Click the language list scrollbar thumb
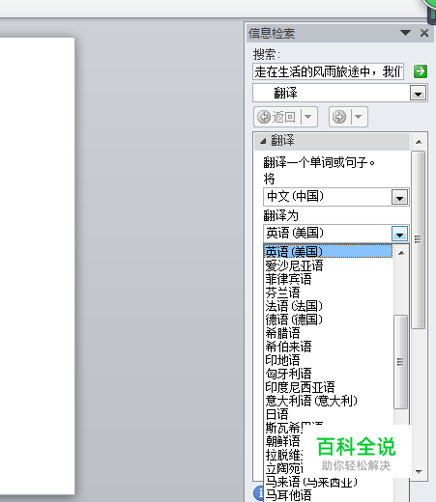 [401, 362]
